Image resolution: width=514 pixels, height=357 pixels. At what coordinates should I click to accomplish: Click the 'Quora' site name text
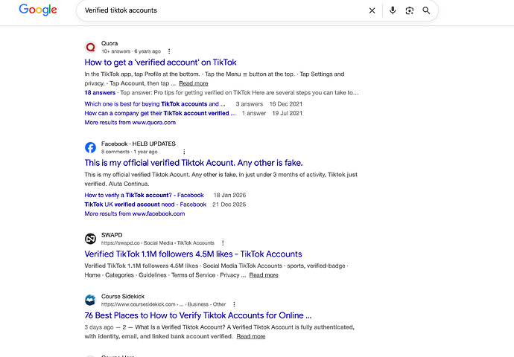110,43
